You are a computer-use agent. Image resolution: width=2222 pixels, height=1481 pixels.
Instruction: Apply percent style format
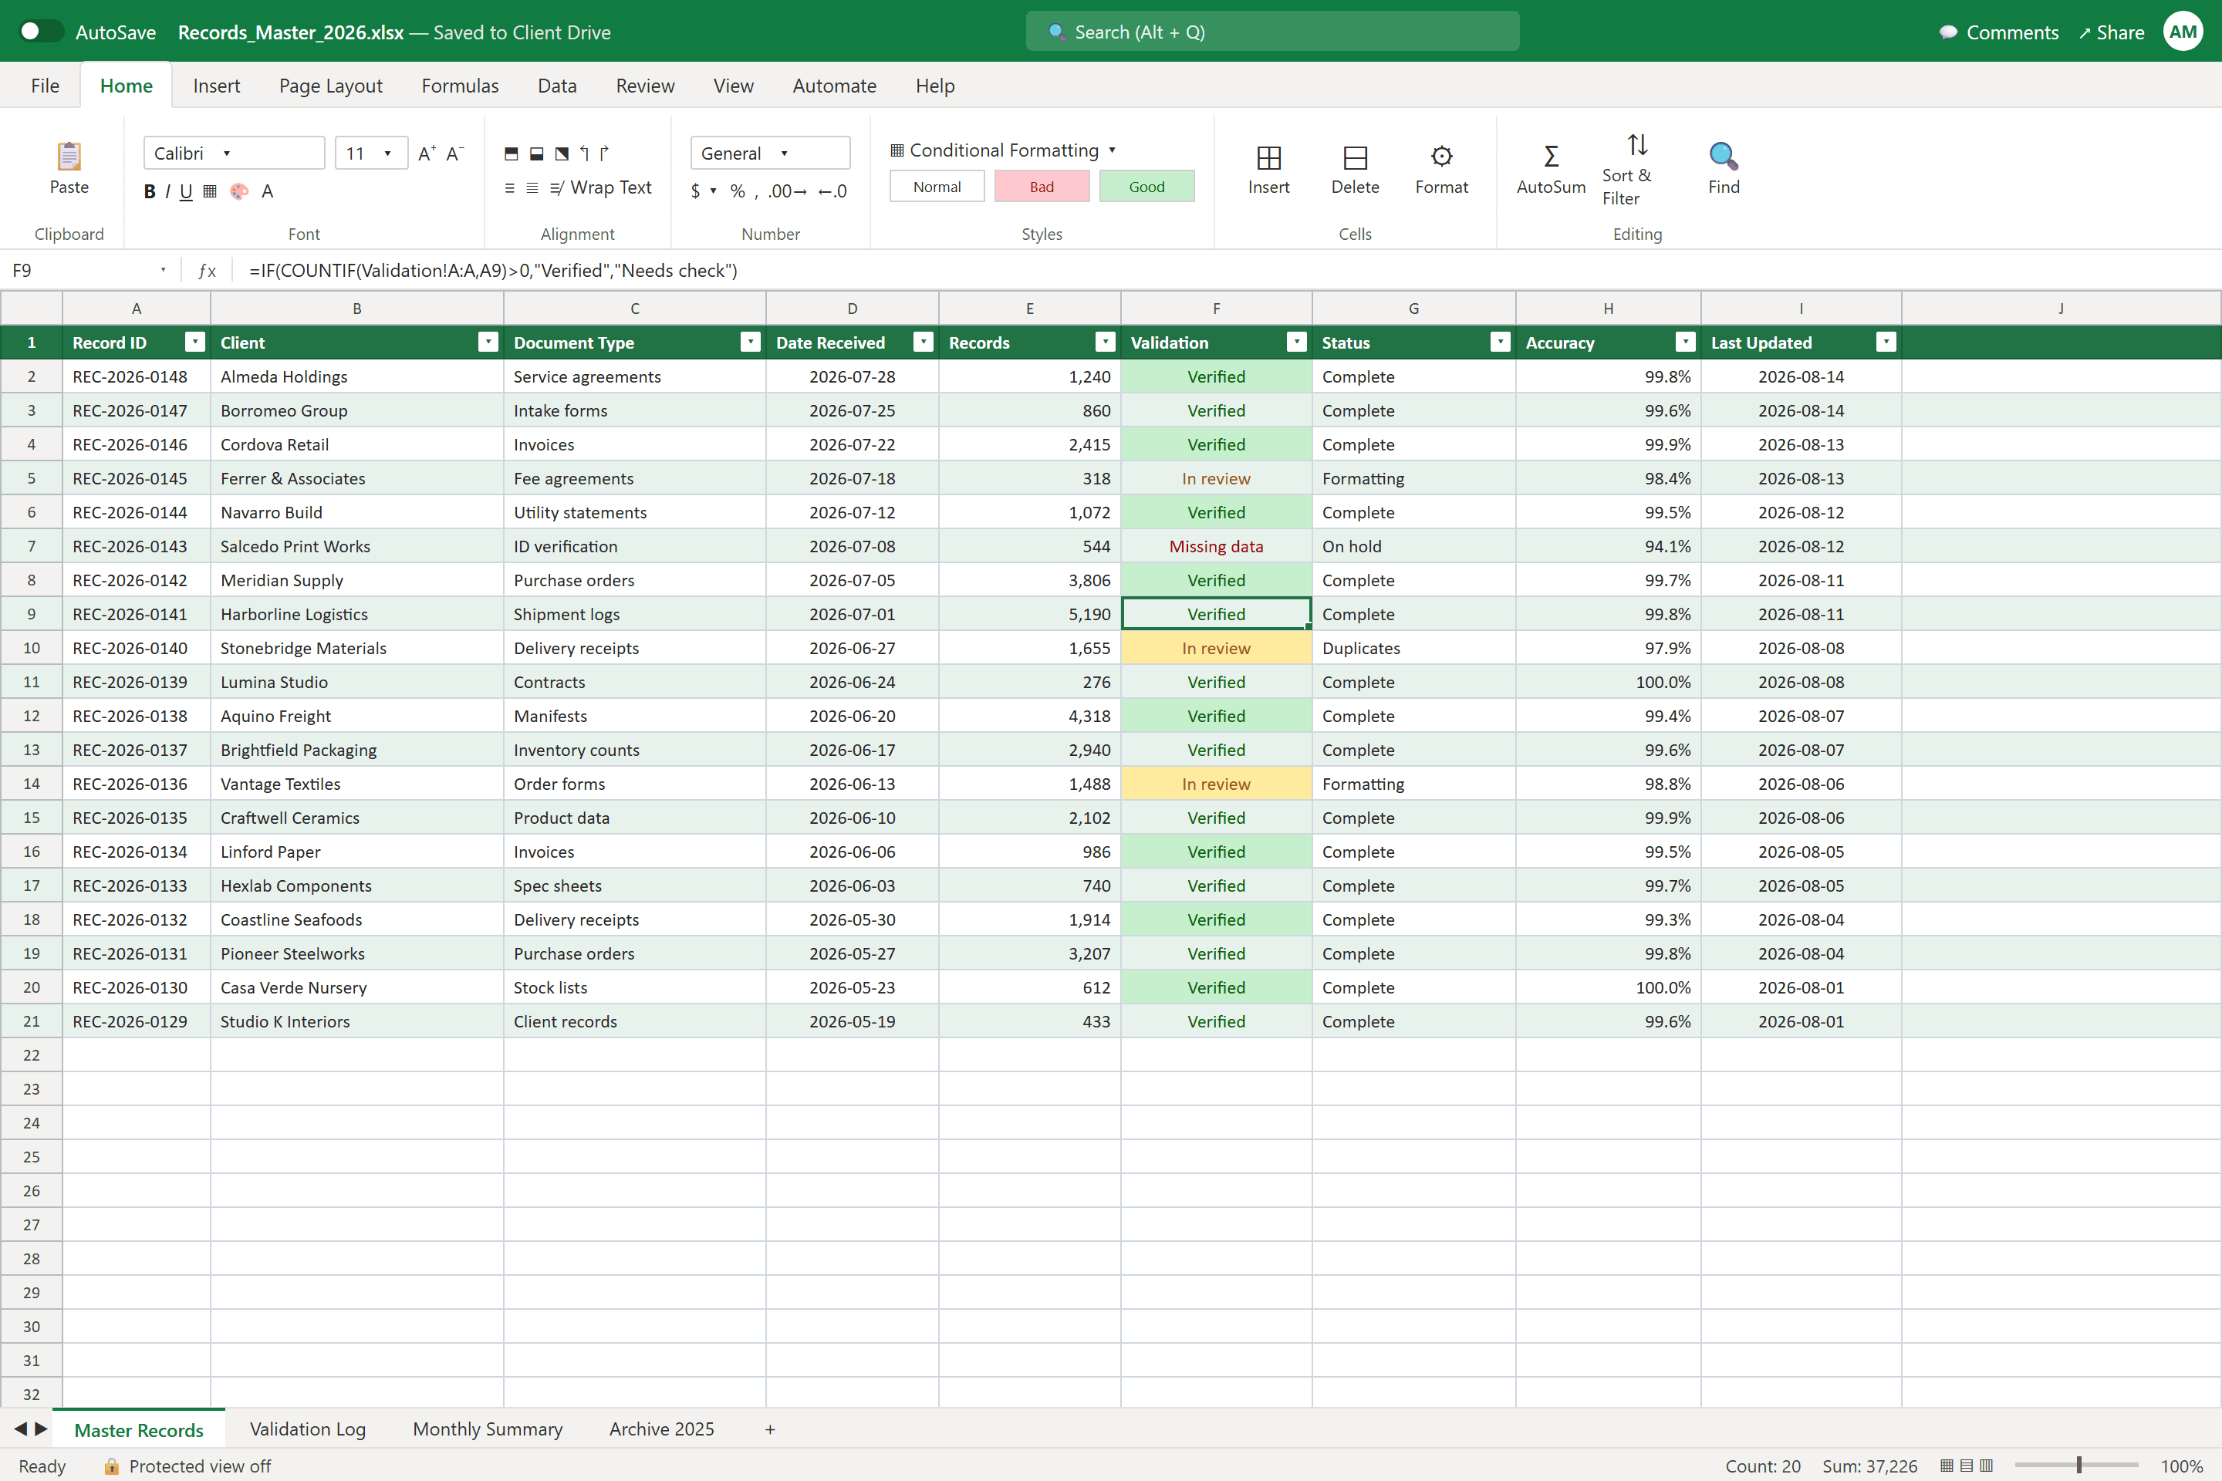point(738,192)
